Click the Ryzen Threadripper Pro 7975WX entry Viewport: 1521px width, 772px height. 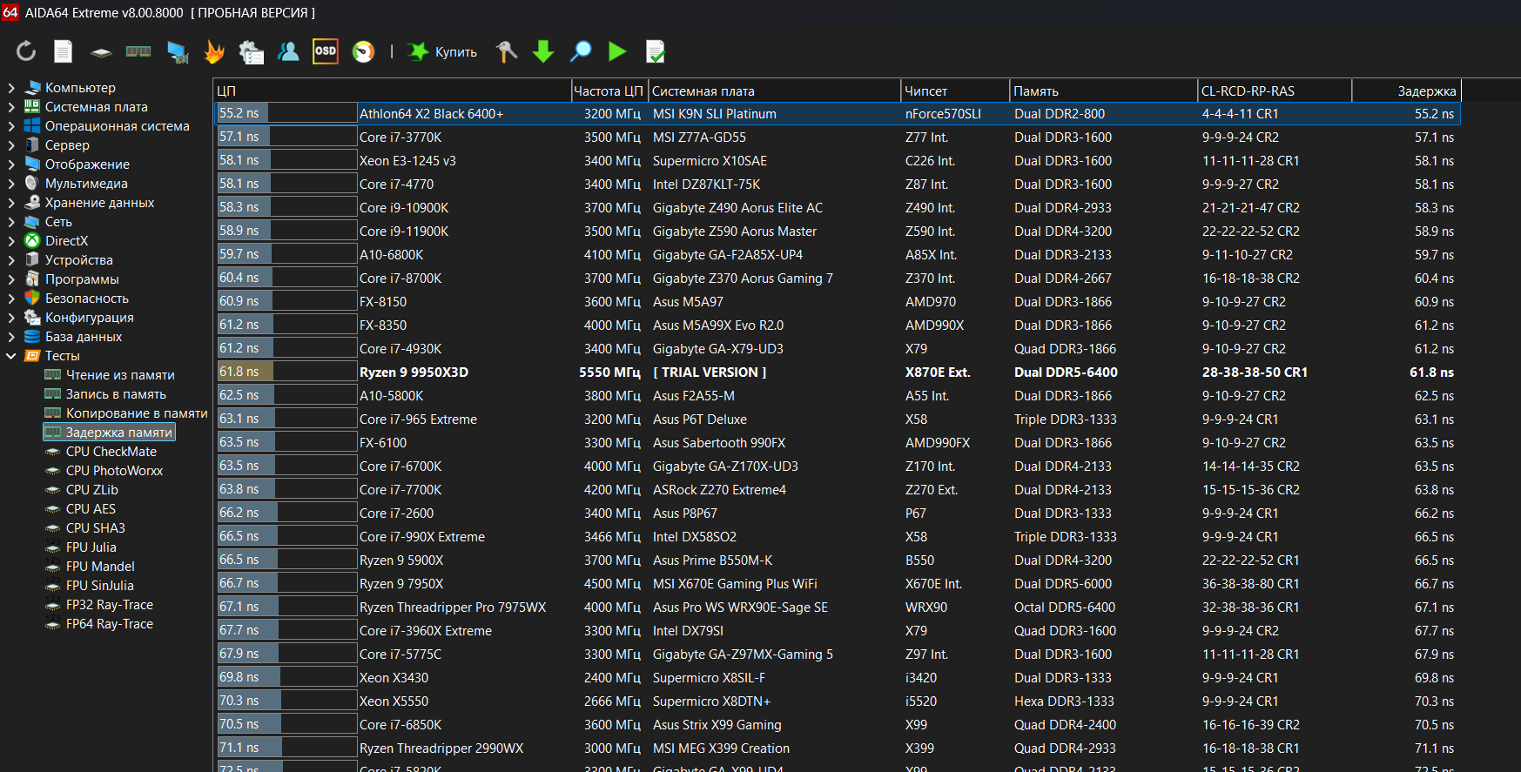click(453, 608)
